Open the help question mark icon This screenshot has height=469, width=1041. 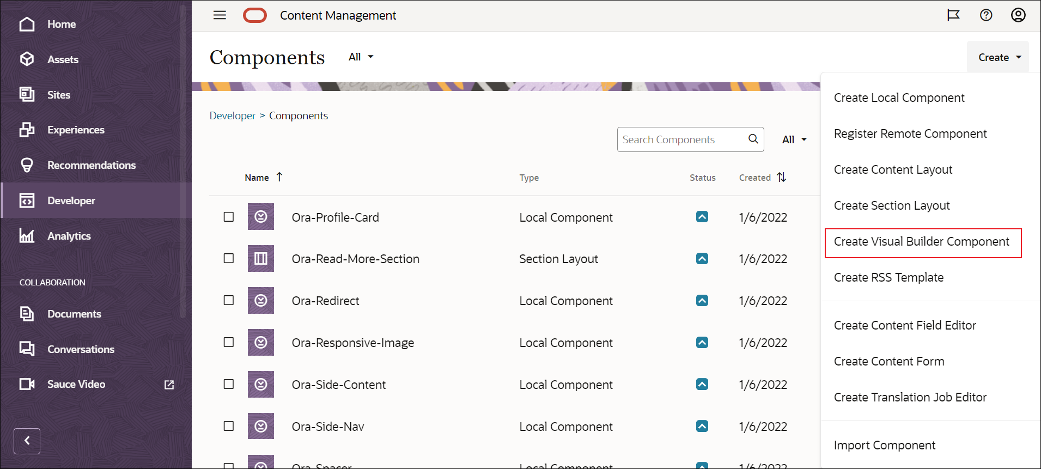(x=986, y=15)
